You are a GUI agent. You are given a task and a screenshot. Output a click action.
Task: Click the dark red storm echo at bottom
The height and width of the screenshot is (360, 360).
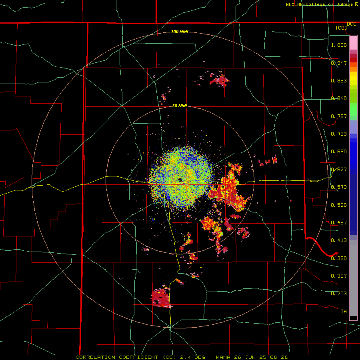(161, 298)
